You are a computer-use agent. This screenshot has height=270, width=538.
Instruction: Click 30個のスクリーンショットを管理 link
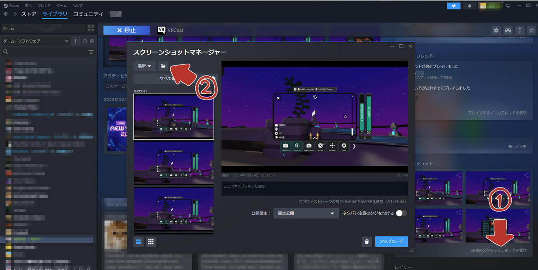click(x=499, y=250)
